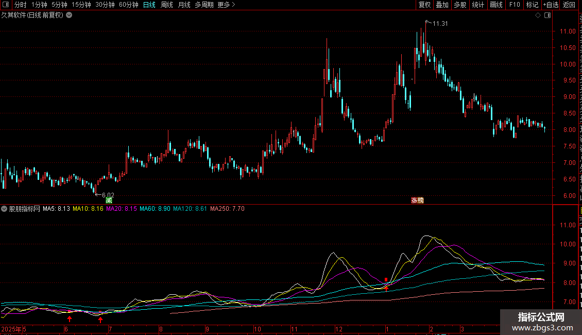
Task: Click the 久其软件(日线.前复权) chart title
Action: (x=32, y=15)
